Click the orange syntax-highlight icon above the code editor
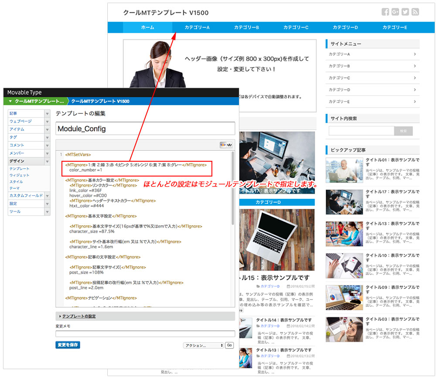The image size is (436, 377). pos(223,145)
